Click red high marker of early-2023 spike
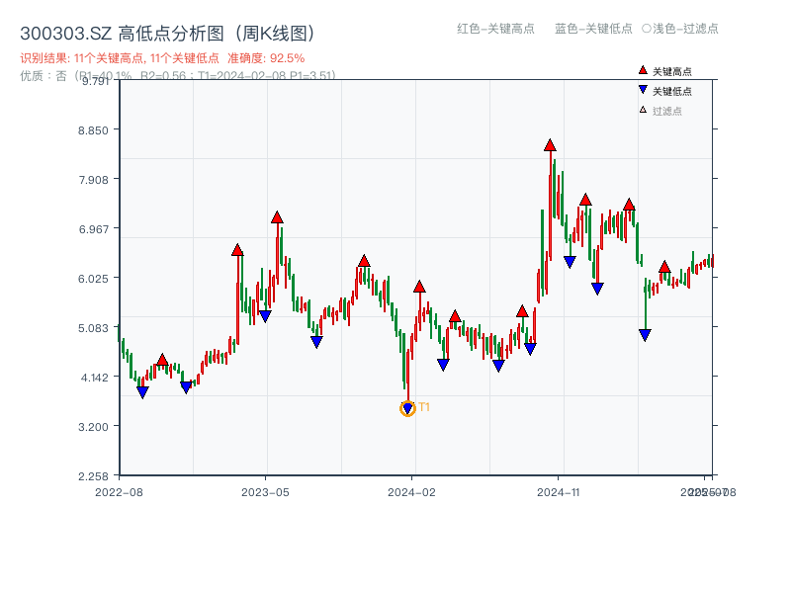 click(237, 250)
